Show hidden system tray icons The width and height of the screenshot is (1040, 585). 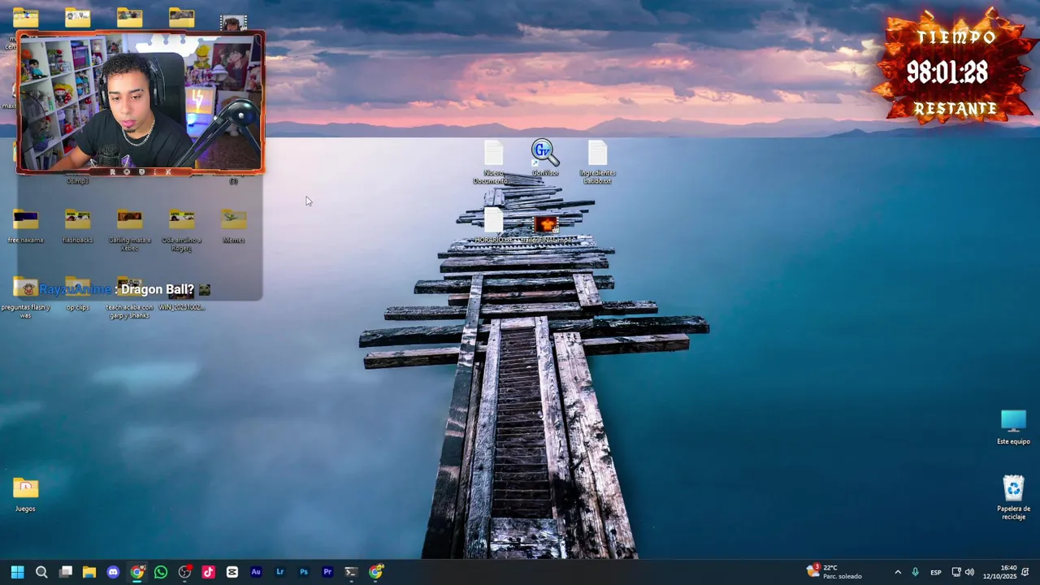(898, 572)
